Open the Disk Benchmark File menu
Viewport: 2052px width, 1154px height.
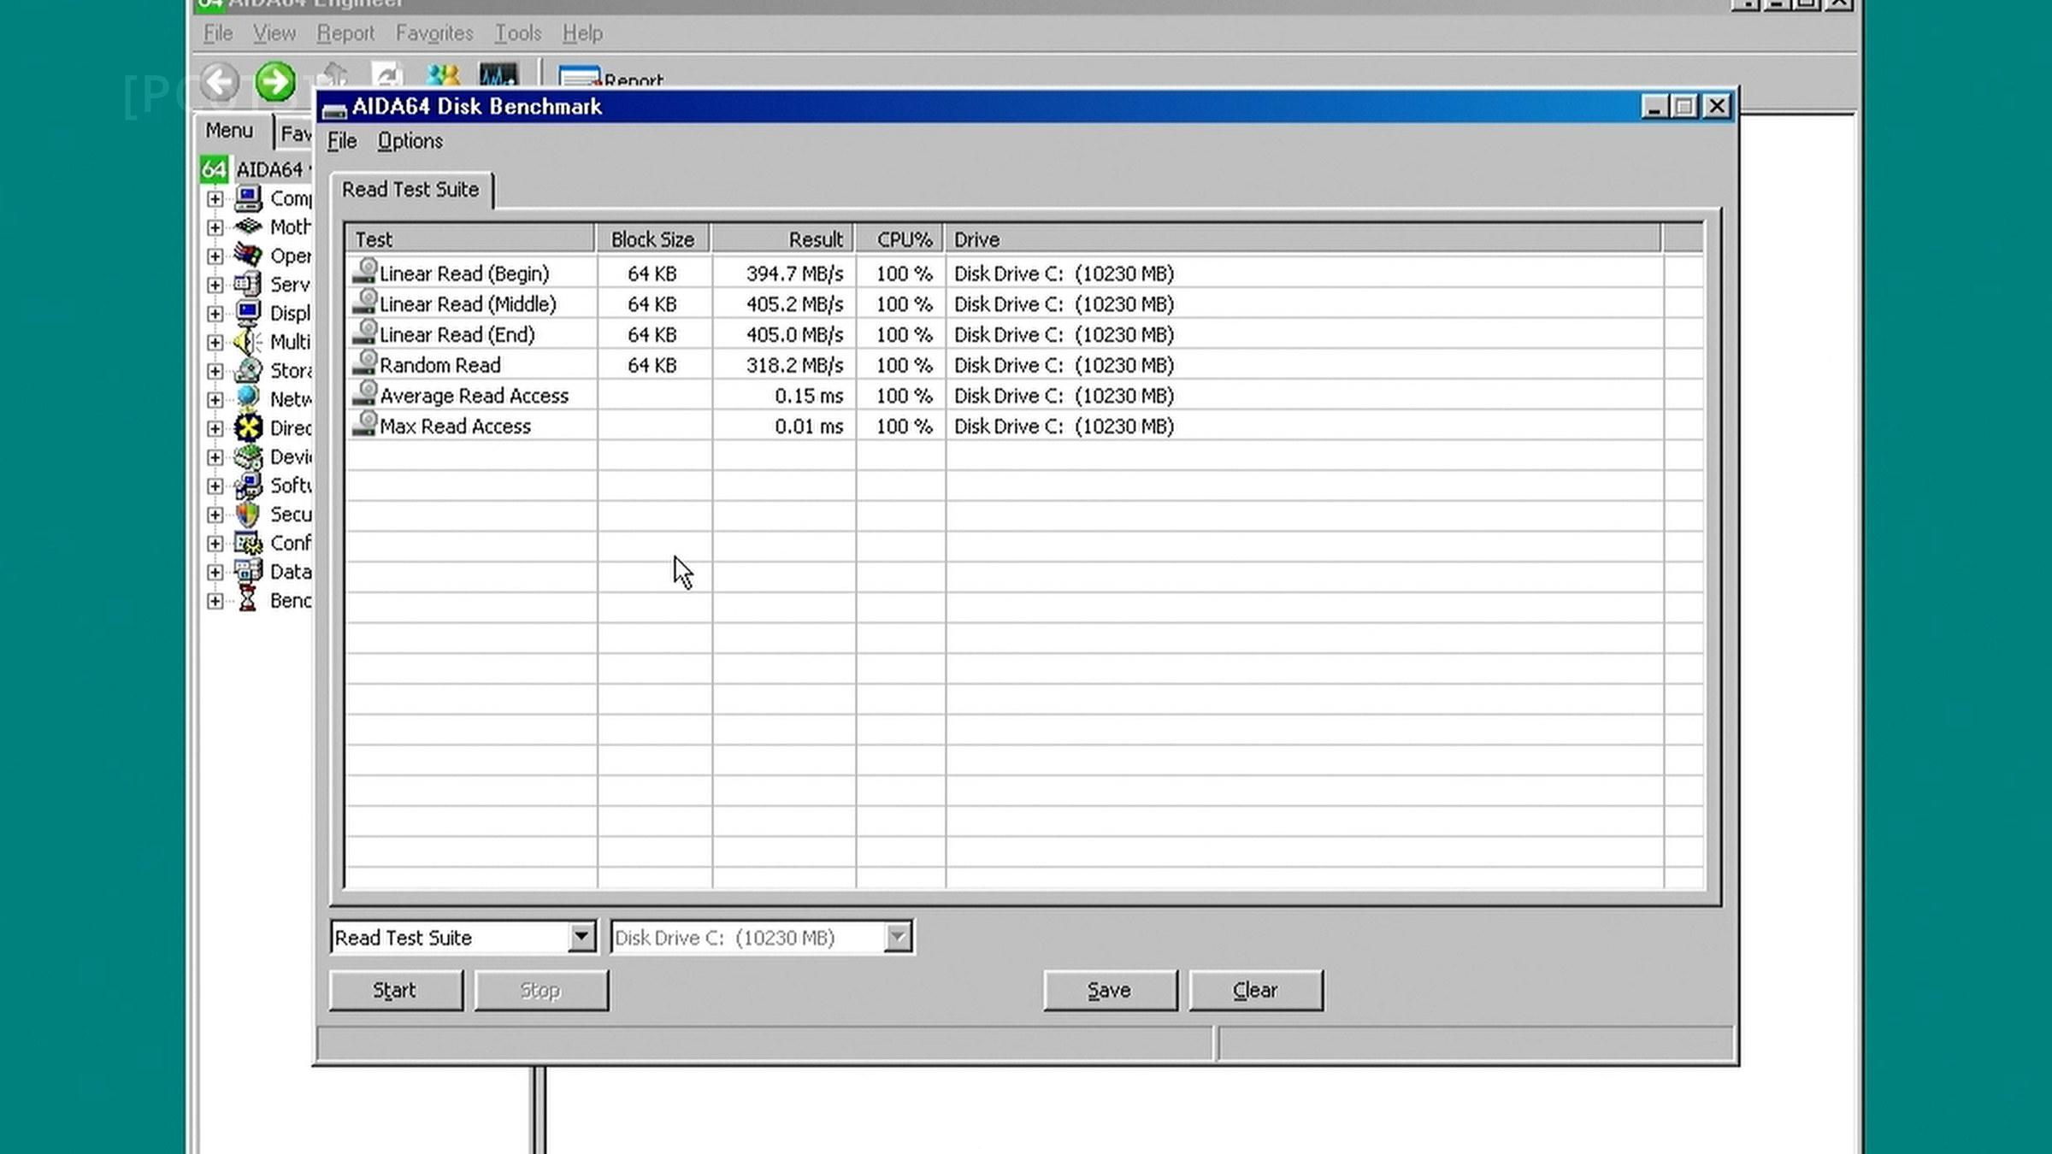coord(342,141)
